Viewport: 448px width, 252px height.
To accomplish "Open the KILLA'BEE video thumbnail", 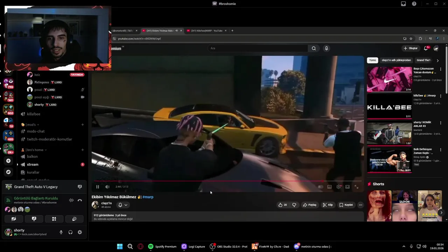I will click(389, 106).
